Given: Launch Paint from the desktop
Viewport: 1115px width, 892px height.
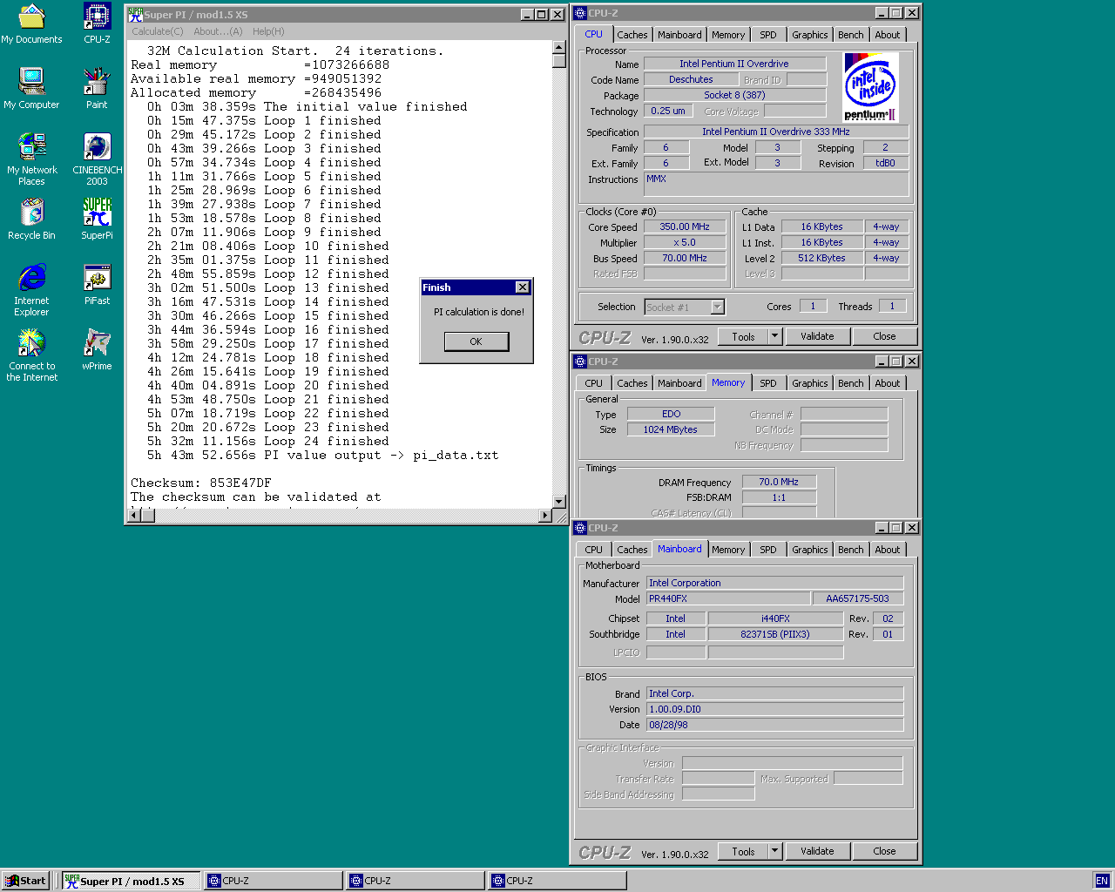Looking at the screenshot, I should point(97,89).
